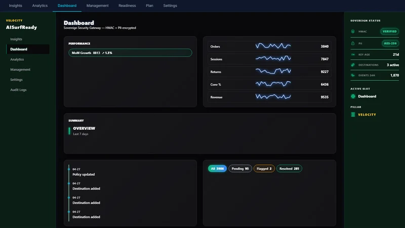Viewport: 405px width, 228px height.
Task: Click the MoM Growth 8813 pill
Action: click(130, 53)
